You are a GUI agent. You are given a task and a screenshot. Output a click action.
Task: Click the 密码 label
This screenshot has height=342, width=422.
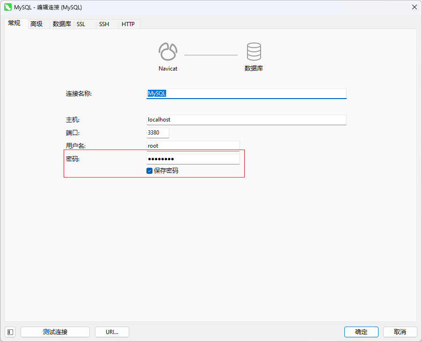tap(73, 159)
